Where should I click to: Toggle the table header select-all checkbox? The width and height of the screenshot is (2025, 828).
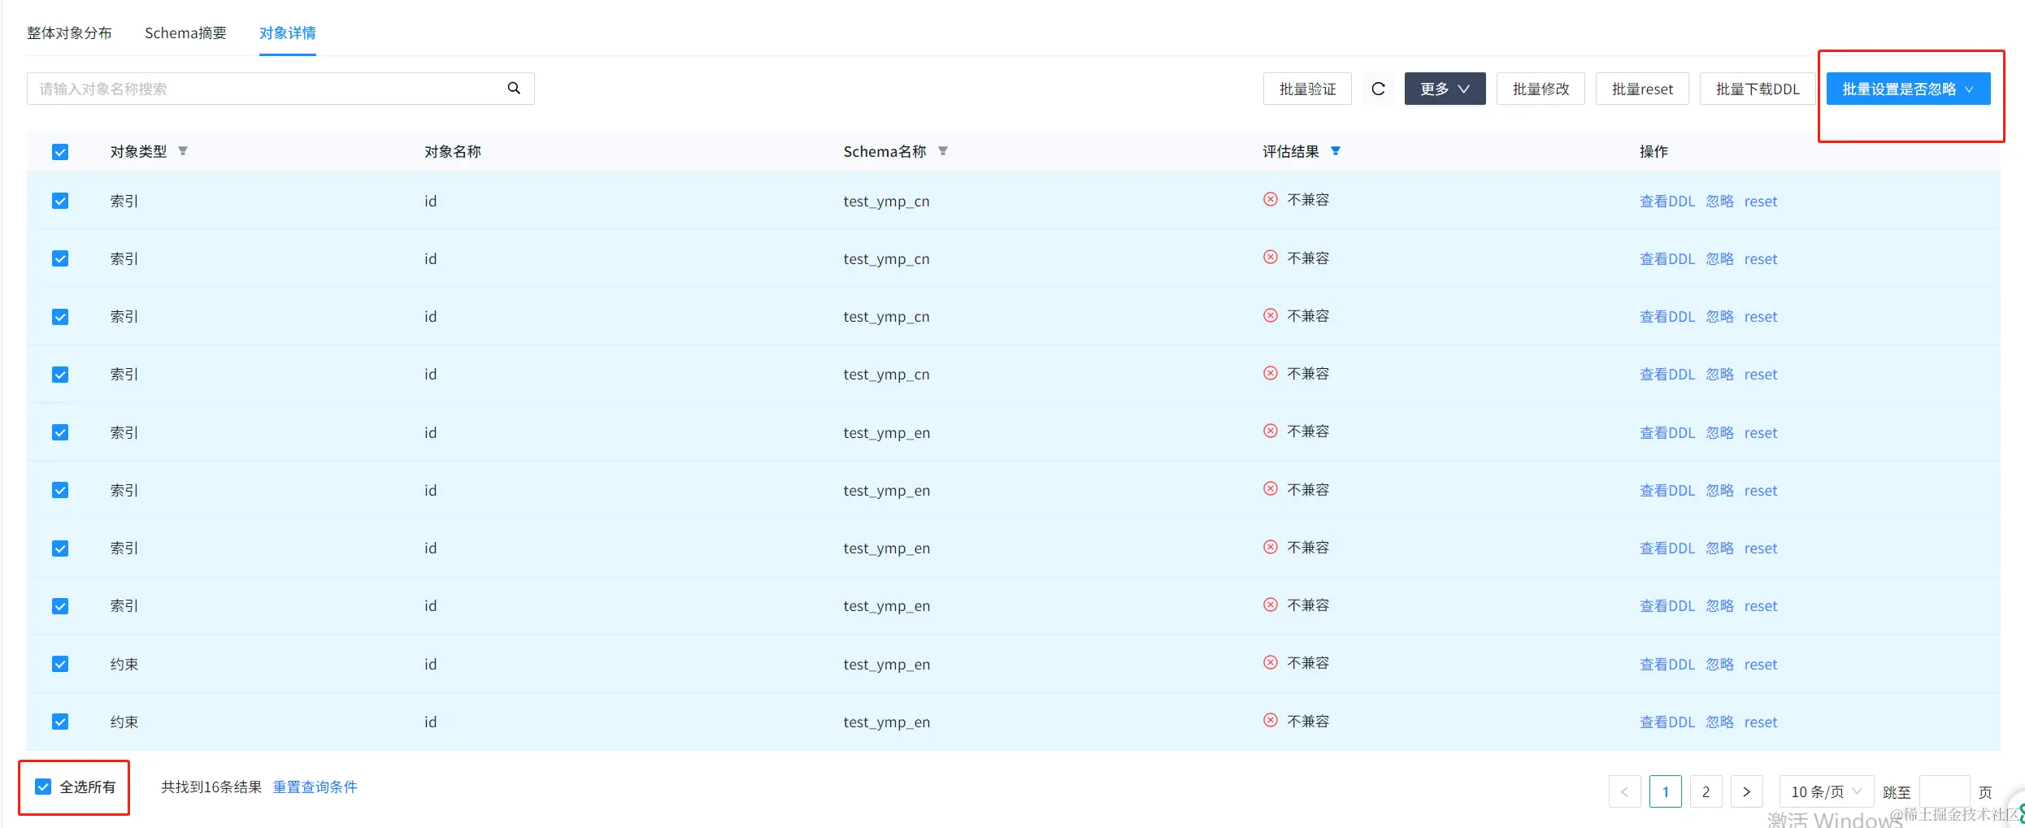(60, 152)
